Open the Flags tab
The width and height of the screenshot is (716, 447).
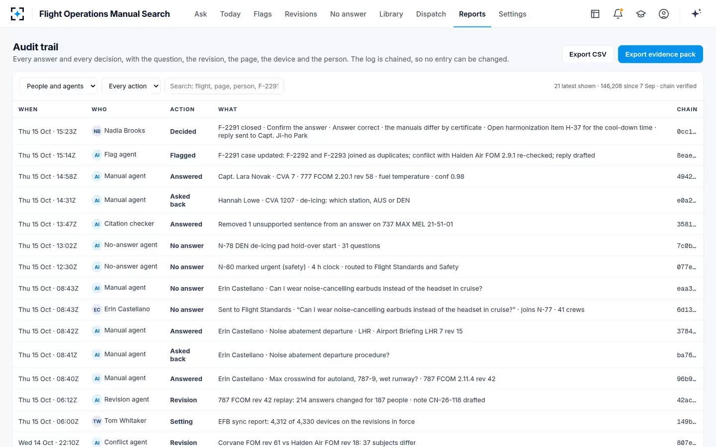coord(263,14)
